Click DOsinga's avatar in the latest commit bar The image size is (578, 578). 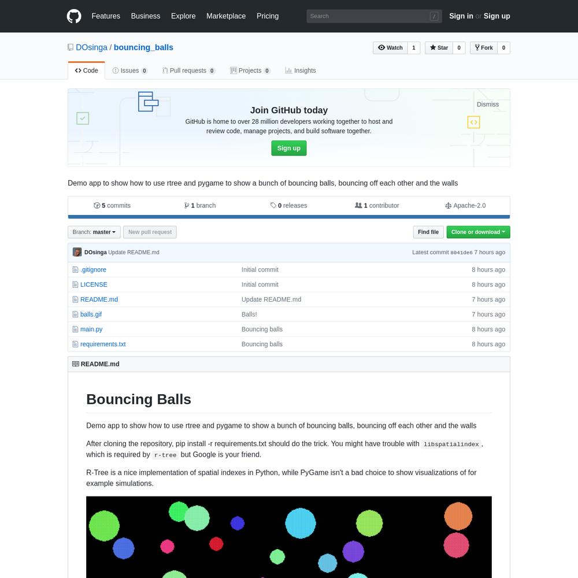77,252
